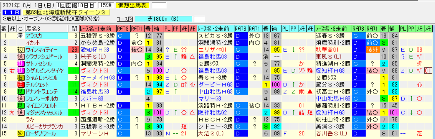Screen dimensions: 435x139
Task: Select horse name テルツェット
Action: pos(46,84)
